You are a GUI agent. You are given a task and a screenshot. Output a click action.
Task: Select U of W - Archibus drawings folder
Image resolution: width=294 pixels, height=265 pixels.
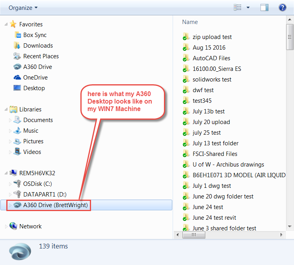223,165
